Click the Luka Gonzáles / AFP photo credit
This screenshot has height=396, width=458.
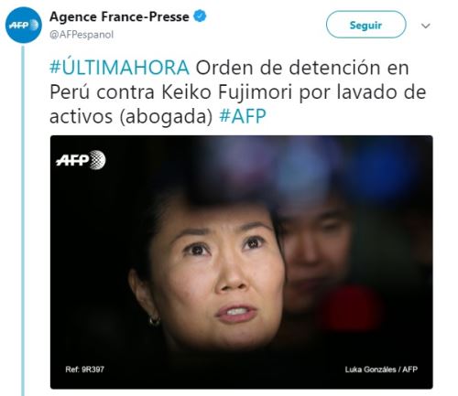point(381,369)
